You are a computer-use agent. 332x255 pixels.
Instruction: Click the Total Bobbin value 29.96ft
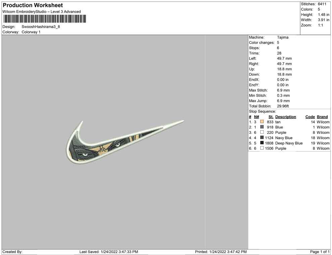283,106
